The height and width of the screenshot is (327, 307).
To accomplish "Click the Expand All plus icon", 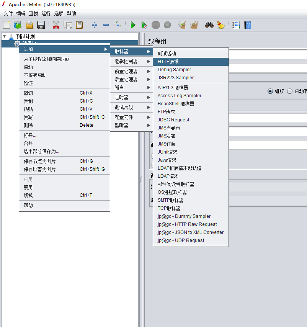I will tap(95, 25).
